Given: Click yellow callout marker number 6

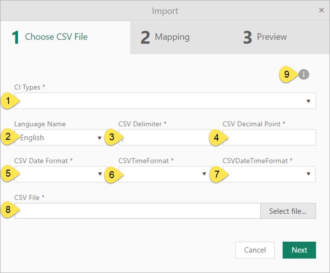Looking at the screenshot, I should click(x=112, y=174).
